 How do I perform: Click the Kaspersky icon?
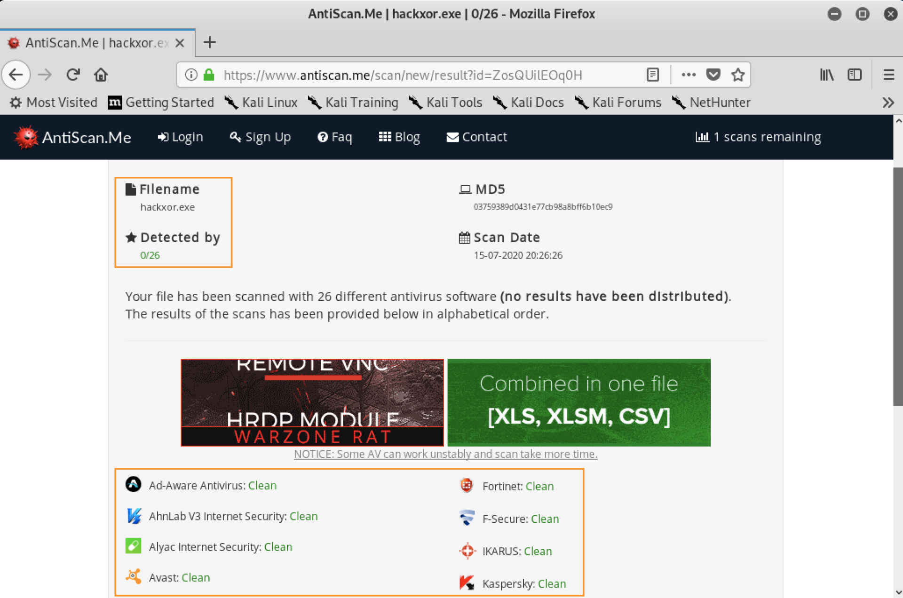click(x=467, y=583)
